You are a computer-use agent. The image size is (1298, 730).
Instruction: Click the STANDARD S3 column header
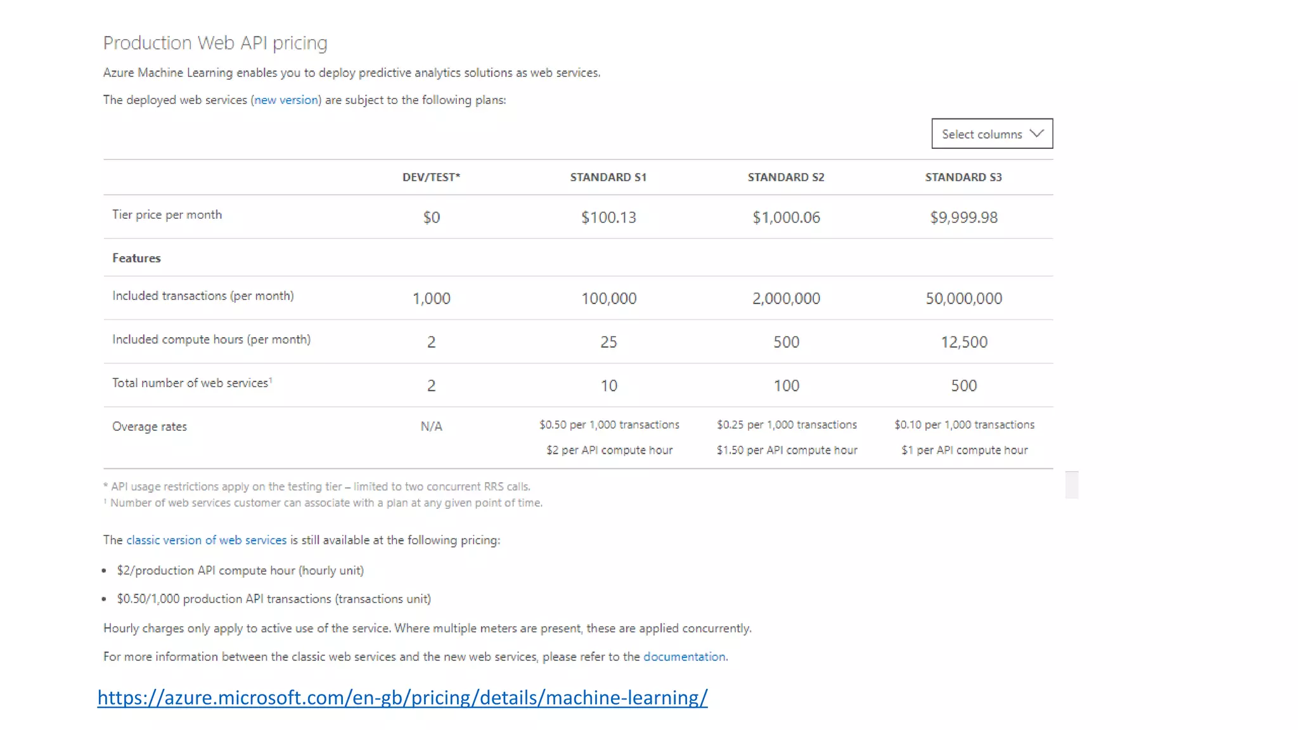coord(963,177)
